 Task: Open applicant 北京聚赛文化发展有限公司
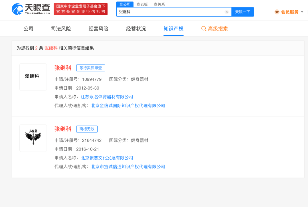point(107,158)
